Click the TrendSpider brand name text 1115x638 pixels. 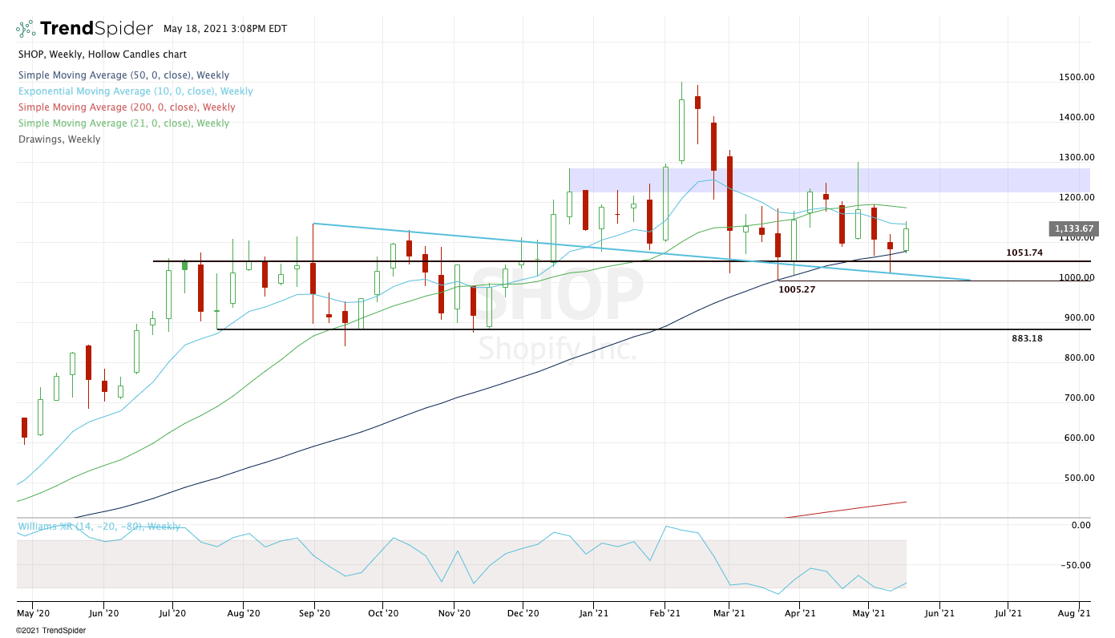[x=96, y=29]
